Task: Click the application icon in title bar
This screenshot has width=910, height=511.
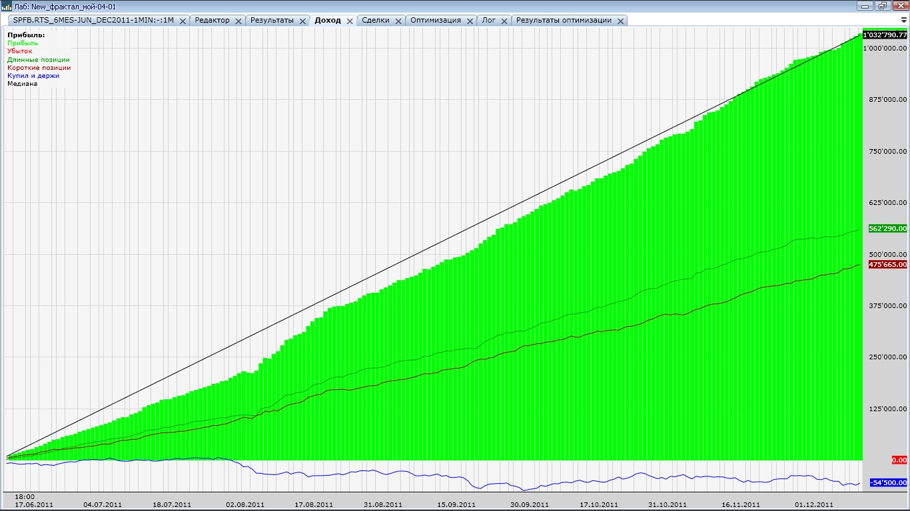Action: 7,5
